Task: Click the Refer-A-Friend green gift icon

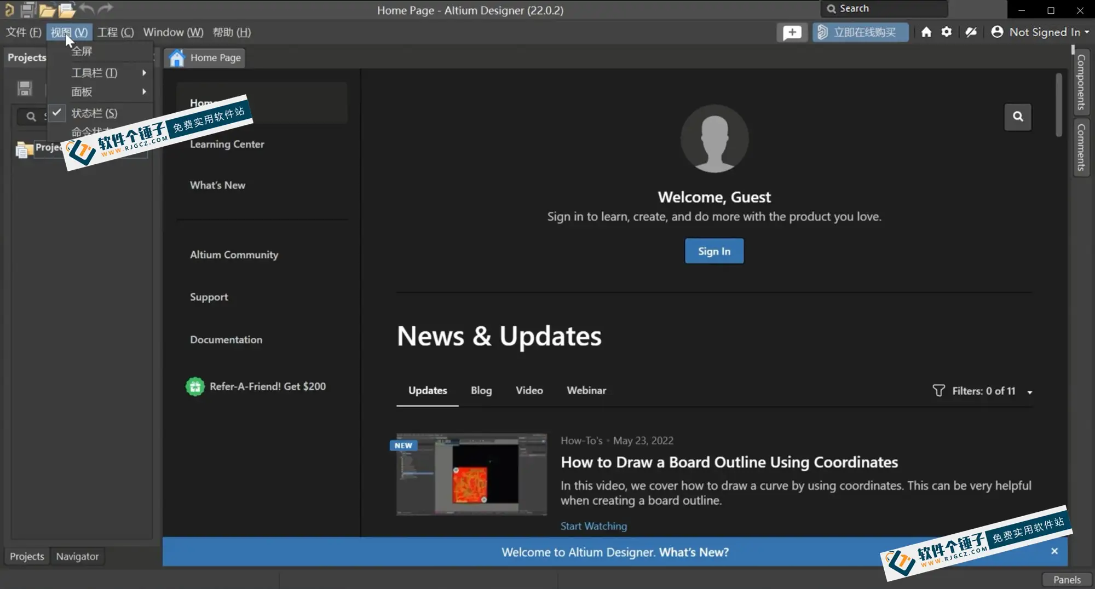Action: pyautogui.click(x=195, y=386)
